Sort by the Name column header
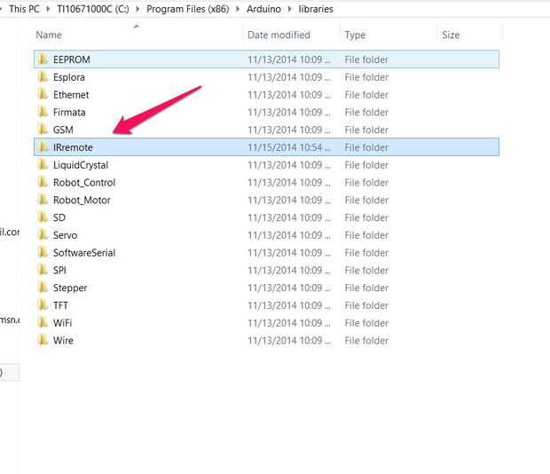The image size is (550, 474). (49, 36)
